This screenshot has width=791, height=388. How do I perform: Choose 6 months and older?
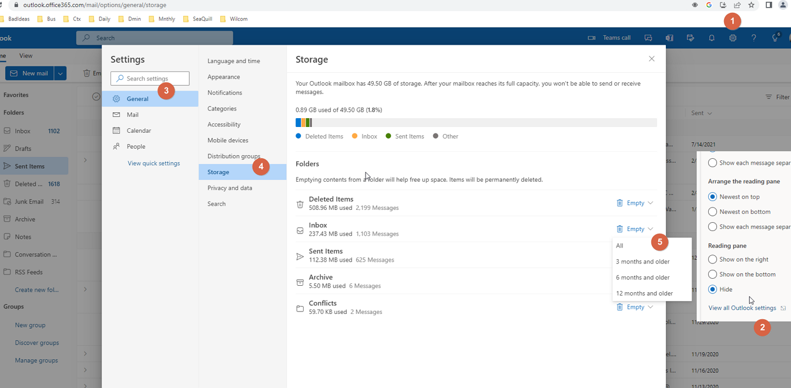pyautogui.click(x=652, y=277)
